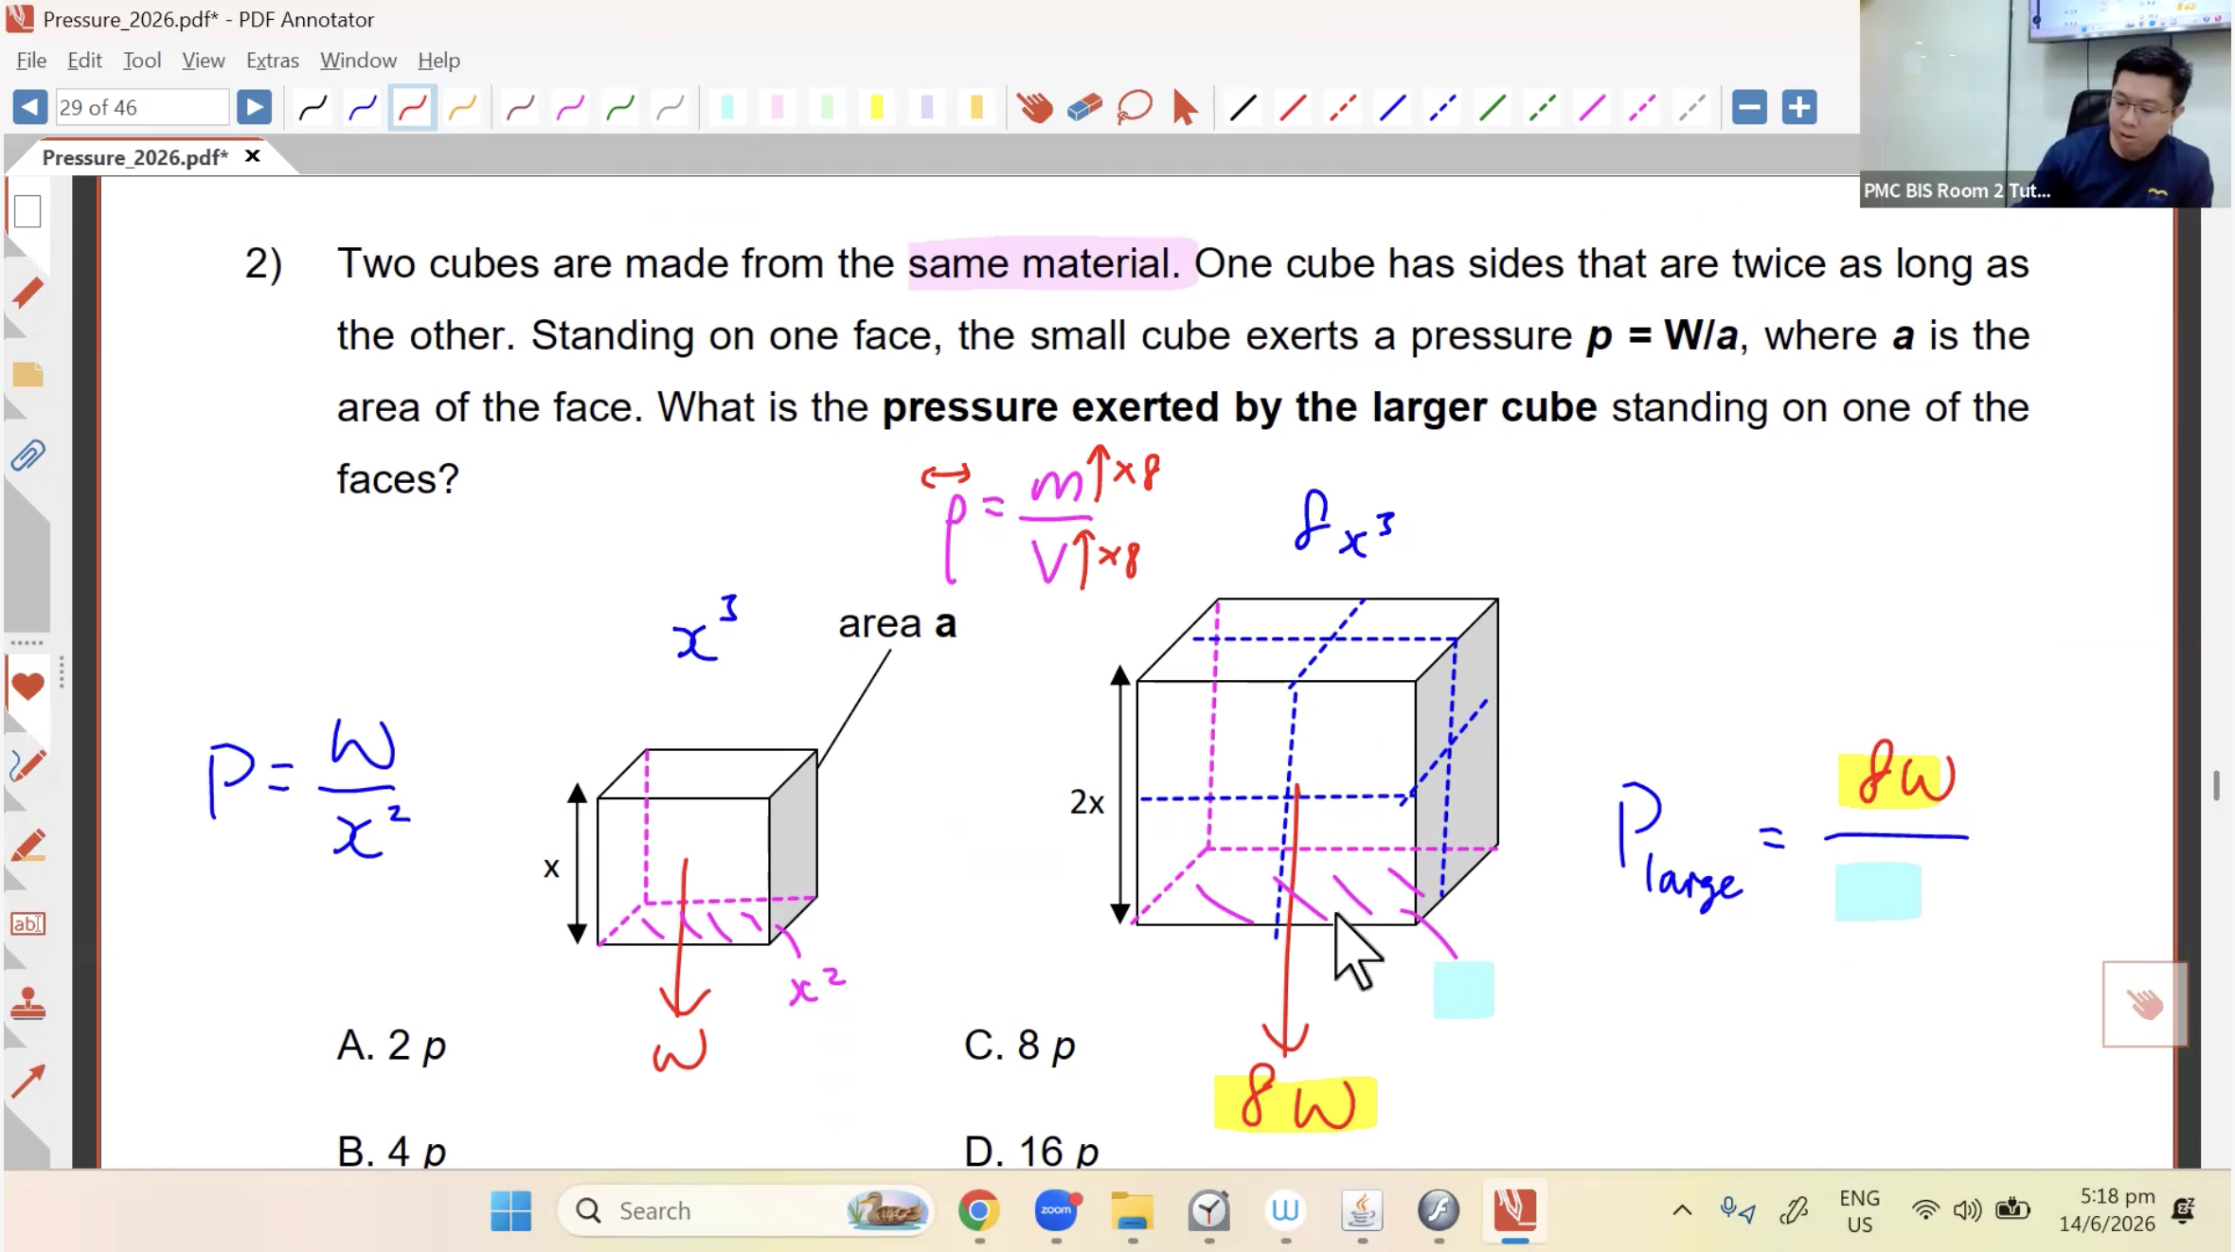The width and height of the screenshot is (2235, 1252).
Task: Select the red freehand pen
Action: pyautogui.click(x=412, y=108)
